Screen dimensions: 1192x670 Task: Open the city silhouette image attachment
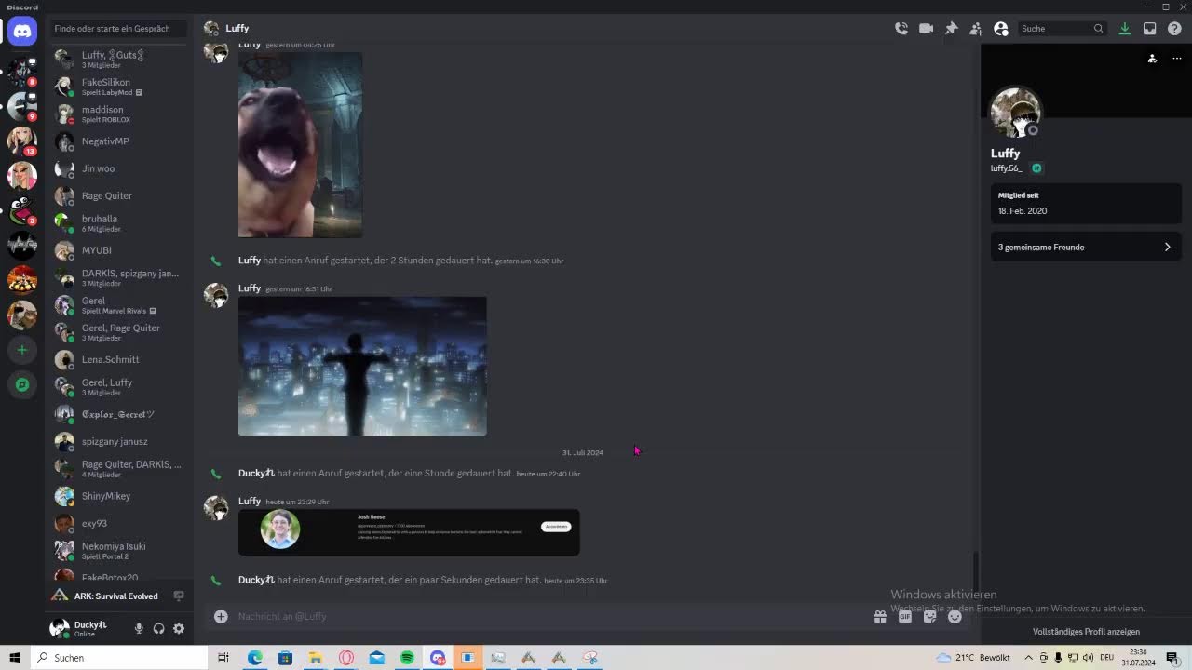point(362,366)
